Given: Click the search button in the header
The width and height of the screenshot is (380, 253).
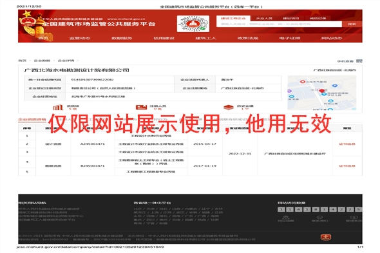Looking at the screenshot, I should coord(352,24).
